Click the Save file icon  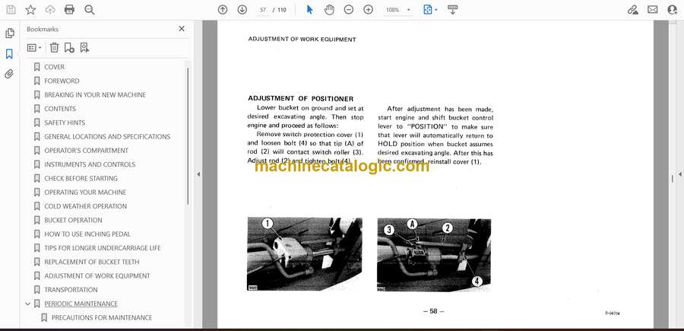click(x=11, y=10)
